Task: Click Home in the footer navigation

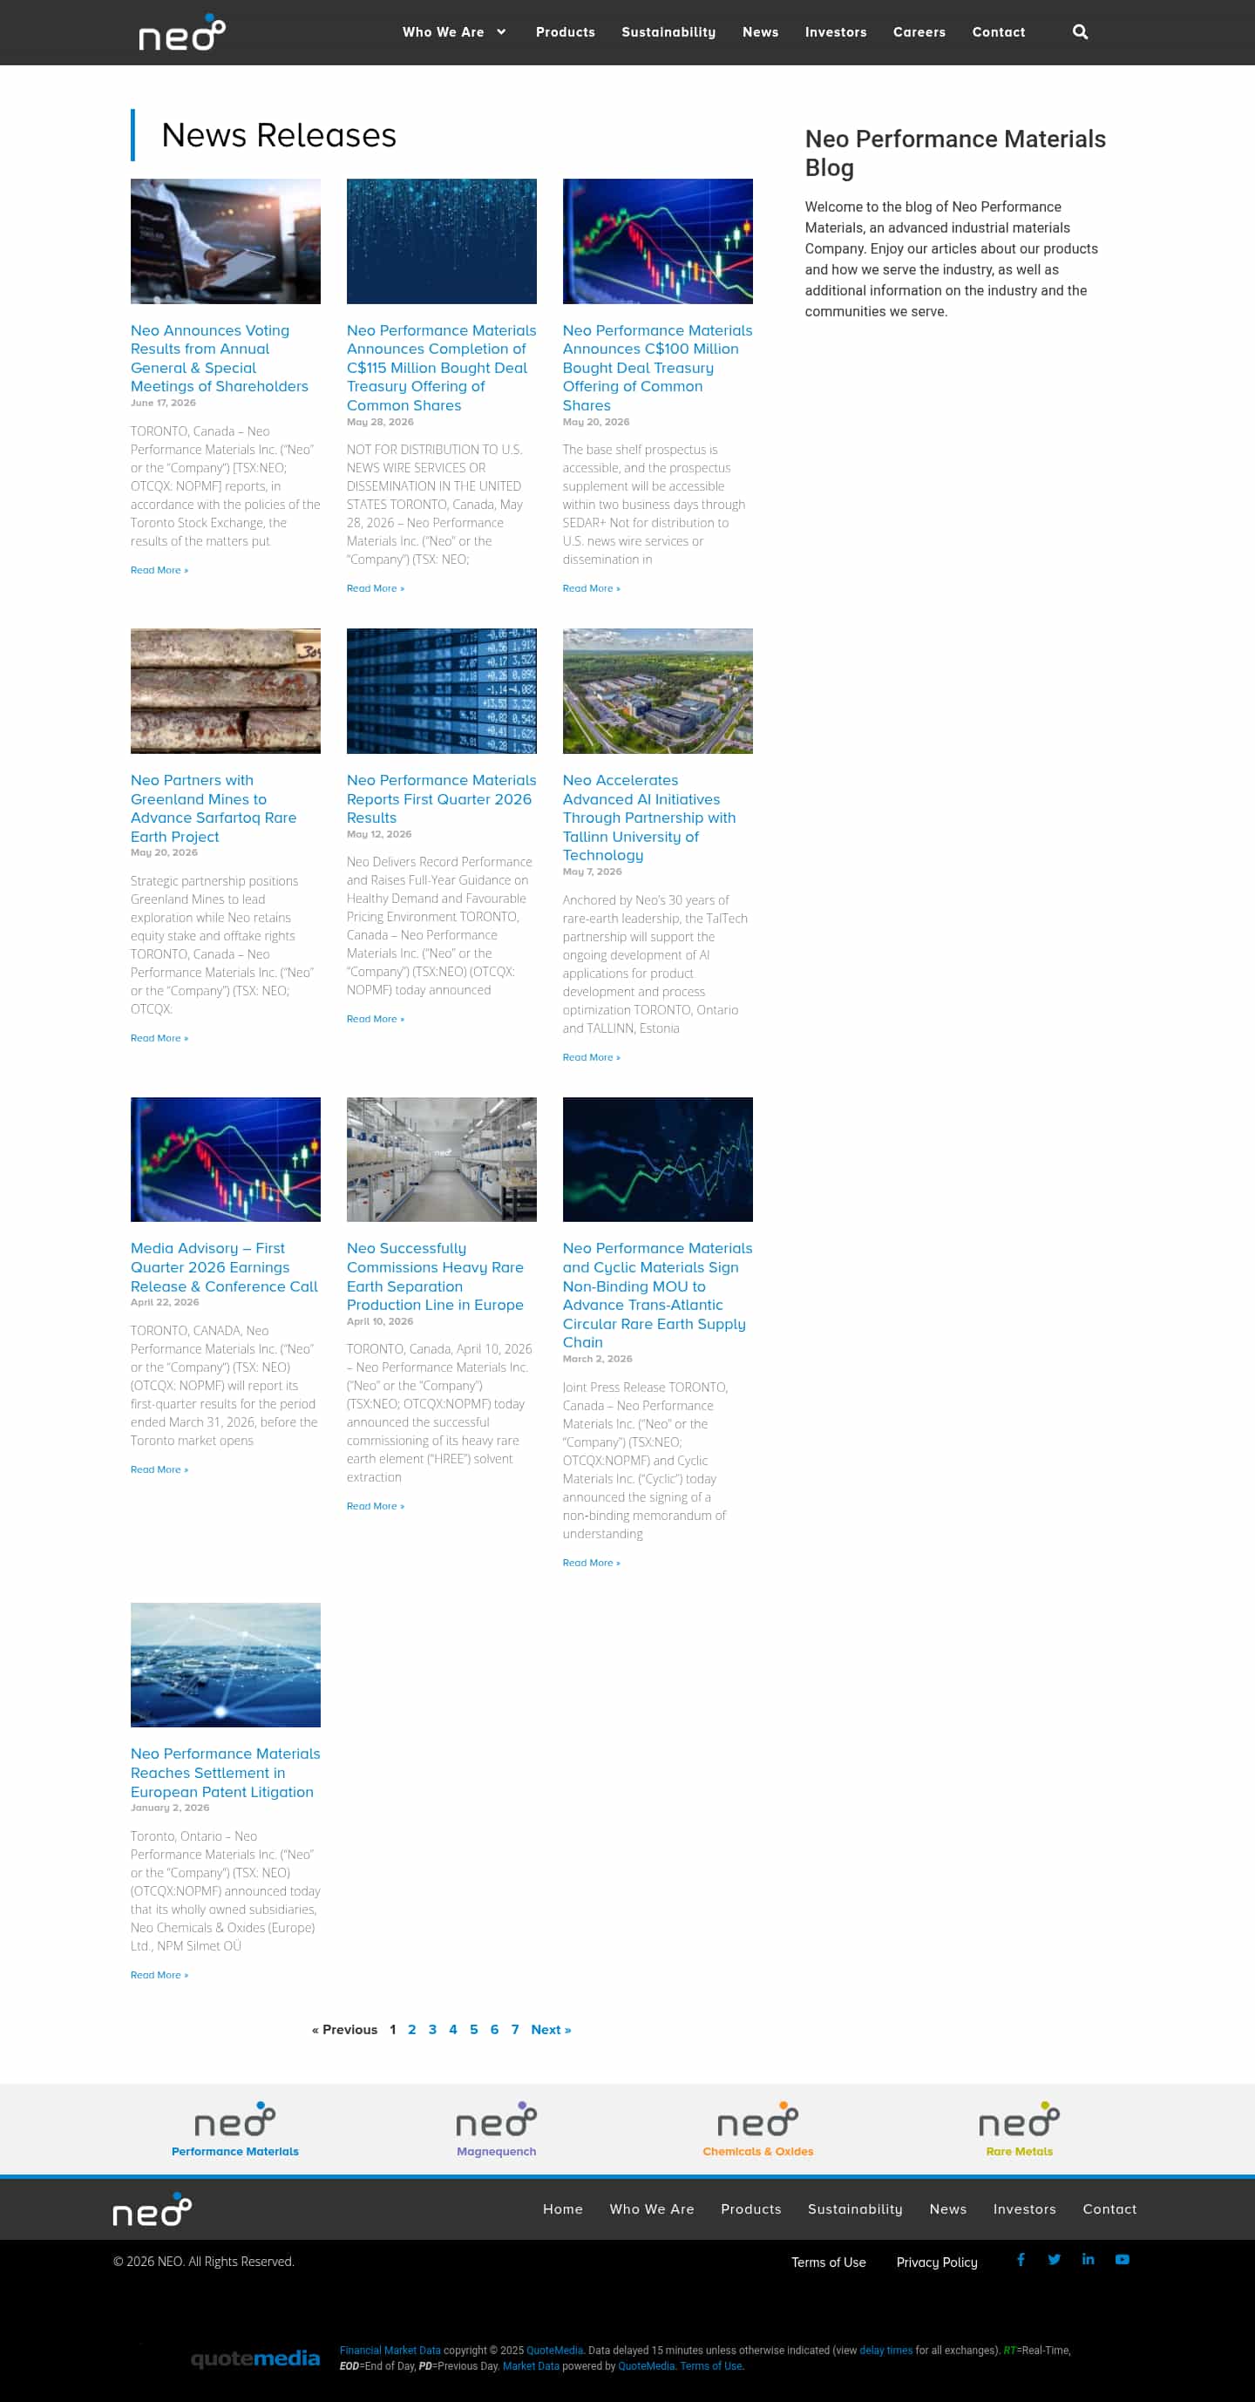Action: 563,2209
